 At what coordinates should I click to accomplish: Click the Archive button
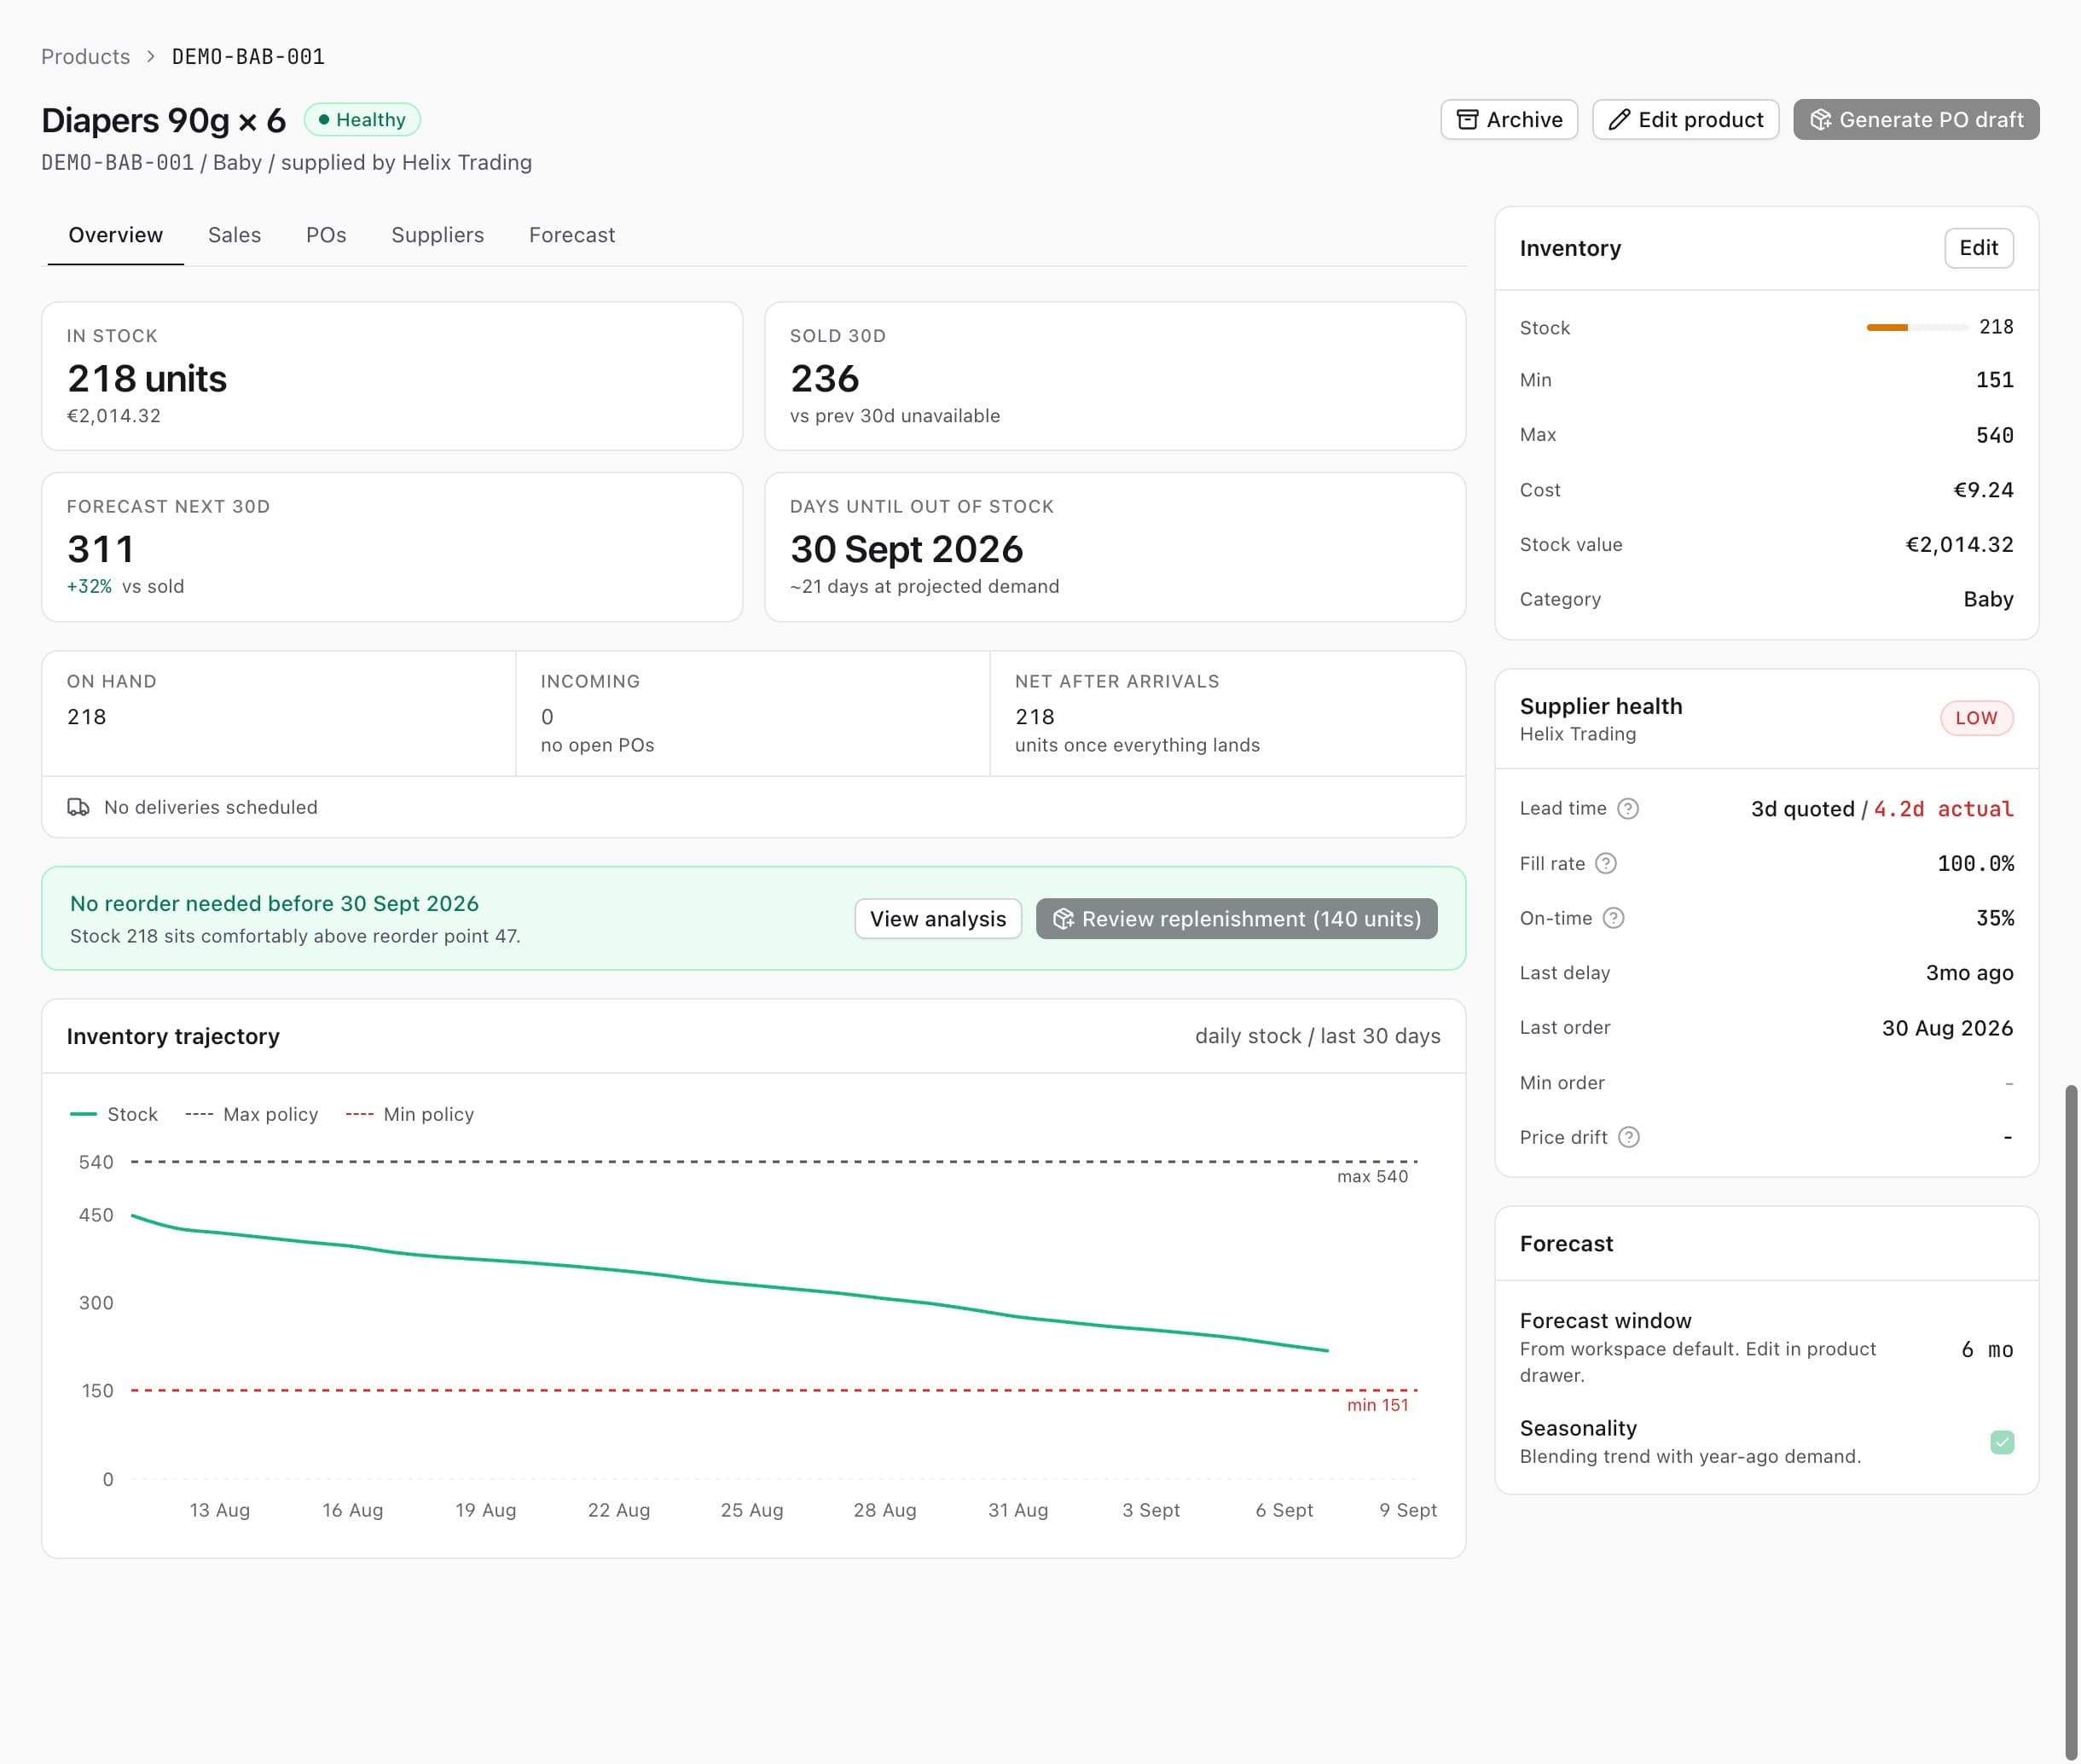[x=1509, y=120]
